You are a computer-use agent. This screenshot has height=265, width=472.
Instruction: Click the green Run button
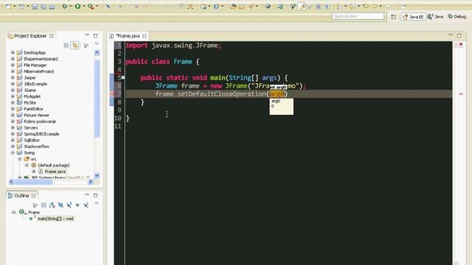(x=77, y=7)
